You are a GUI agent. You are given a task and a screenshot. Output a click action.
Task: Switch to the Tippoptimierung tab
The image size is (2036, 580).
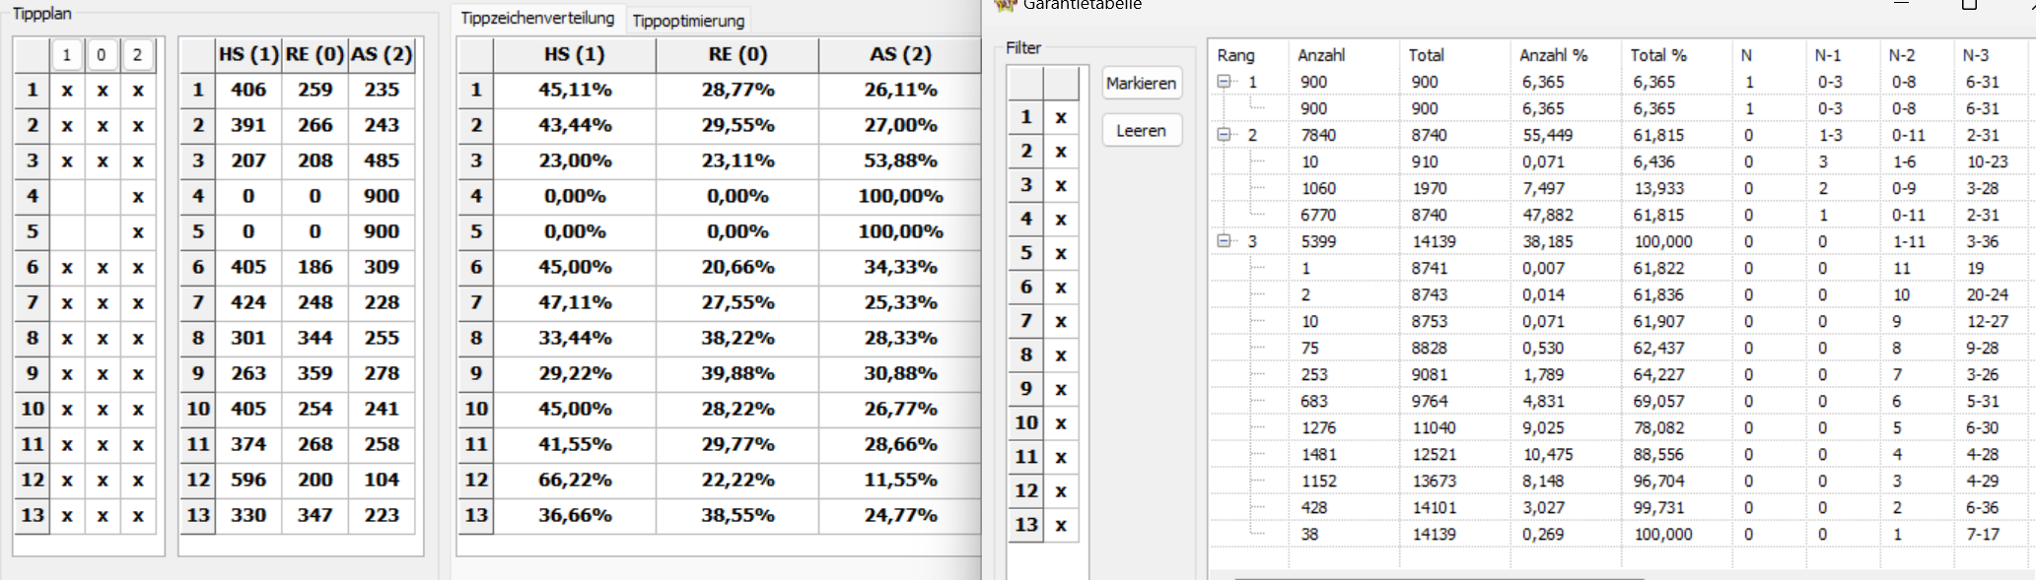(688, 21)
